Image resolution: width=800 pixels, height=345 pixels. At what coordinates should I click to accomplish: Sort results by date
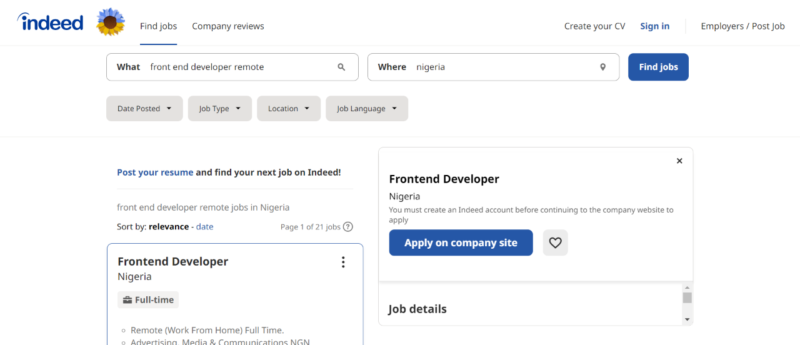point(205,227)
